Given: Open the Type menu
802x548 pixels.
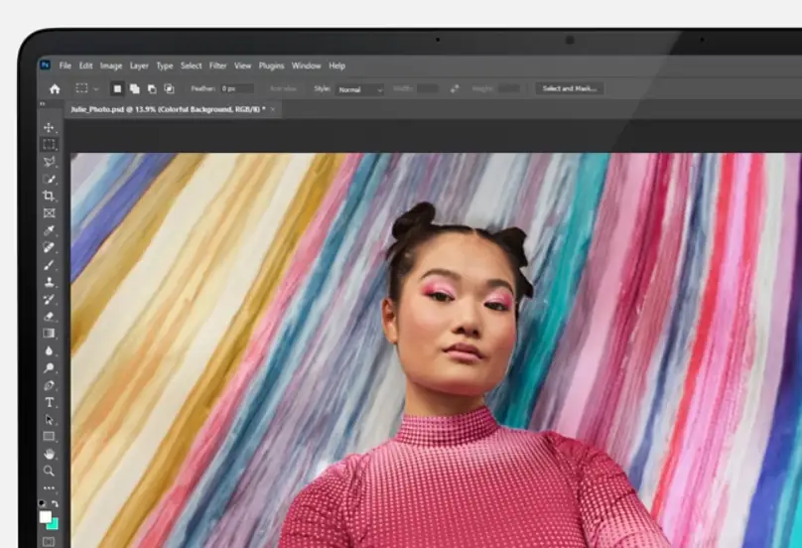Looking at the screenshot, I should point(165,66).
